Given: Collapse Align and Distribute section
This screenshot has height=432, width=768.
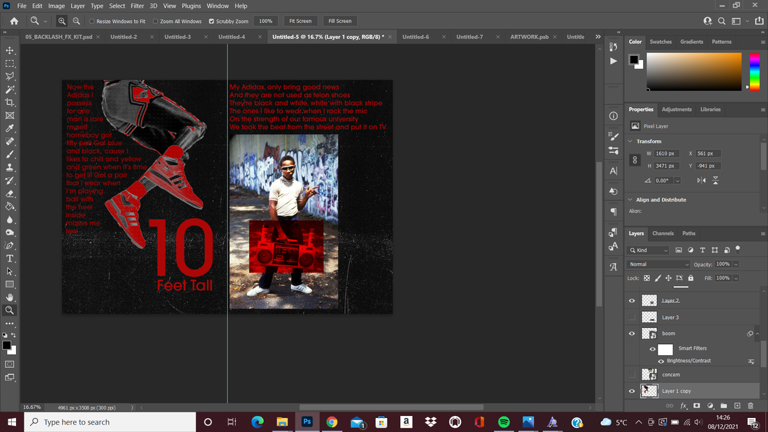Looking at the screenshot, I should 630,200.
